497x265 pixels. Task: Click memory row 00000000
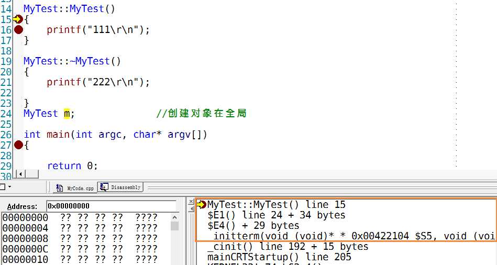coord(80,218)
